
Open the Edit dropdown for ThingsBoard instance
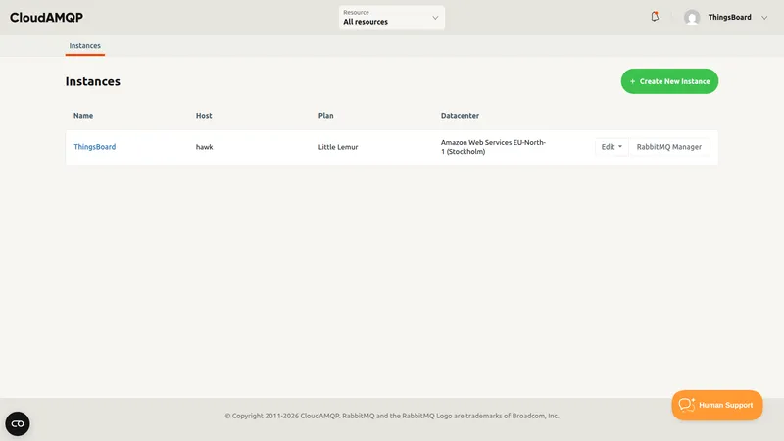[x=612, y=147]
